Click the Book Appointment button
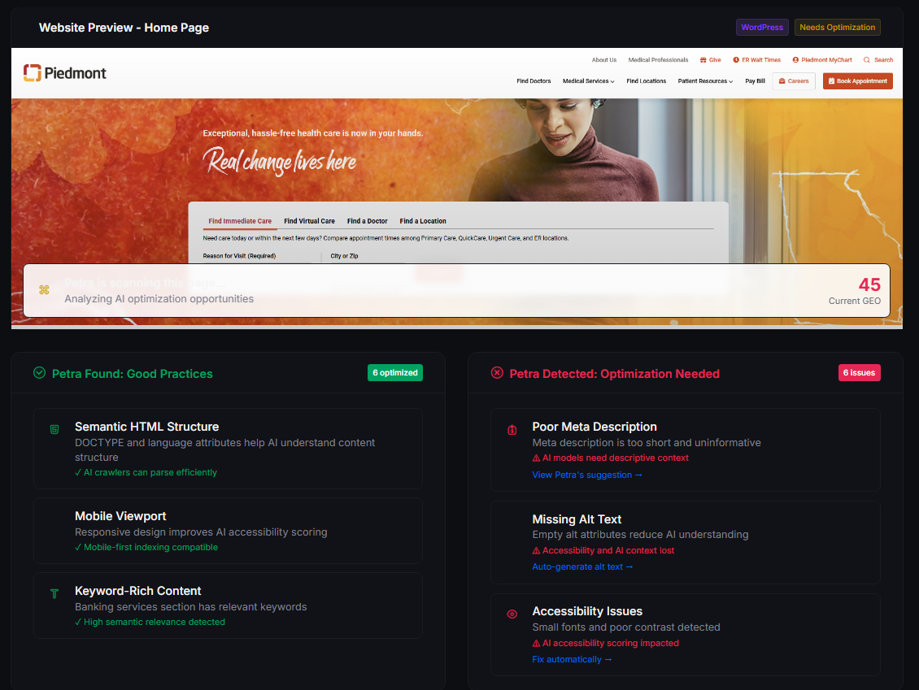919x690 pixels. point(857,80)
